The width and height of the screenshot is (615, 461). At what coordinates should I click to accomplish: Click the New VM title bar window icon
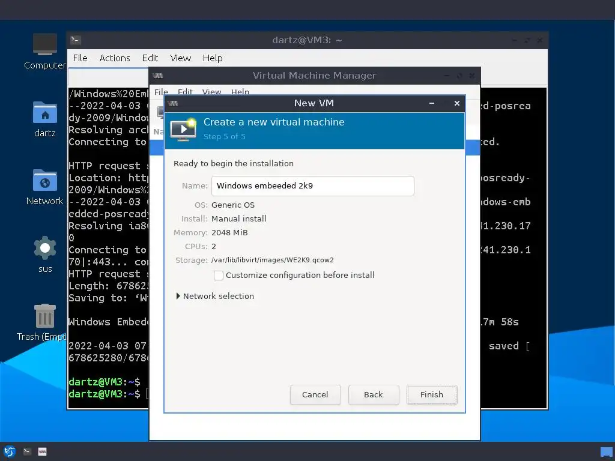[x=172, y=103]
